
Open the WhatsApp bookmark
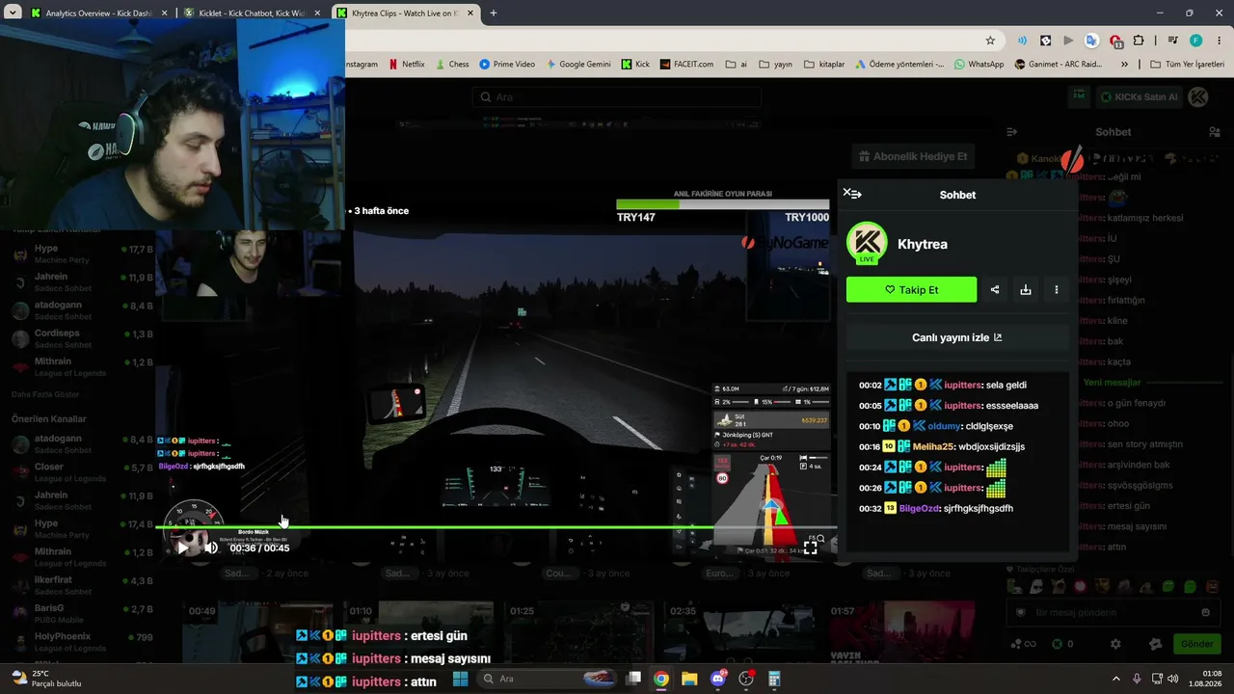pos(979,65)
